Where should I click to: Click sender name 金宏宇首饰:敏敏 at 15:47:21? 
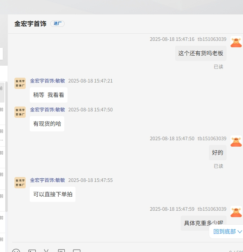(x=47, y=81)
